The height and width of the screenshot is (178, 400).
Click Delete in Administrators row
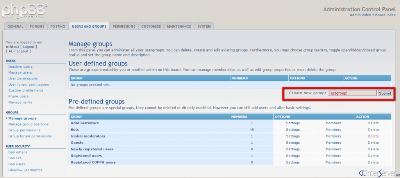373,123
